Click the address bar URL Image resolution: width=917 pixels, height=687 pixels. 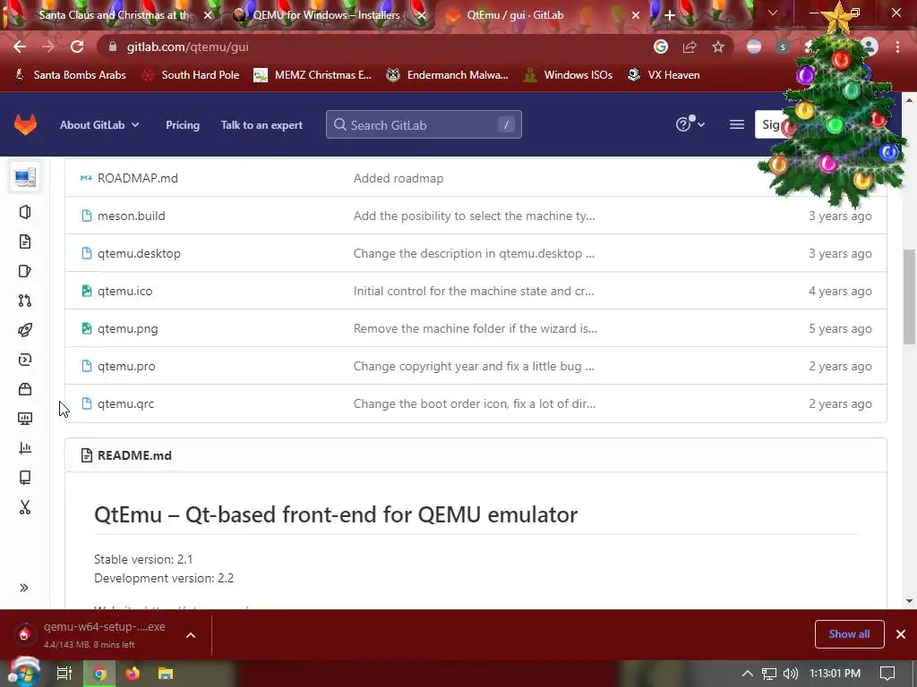pos(188,47)
